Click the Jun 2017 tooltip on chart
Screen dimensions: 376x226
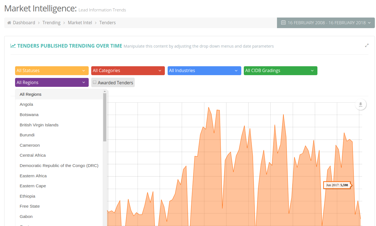point(338,185)
